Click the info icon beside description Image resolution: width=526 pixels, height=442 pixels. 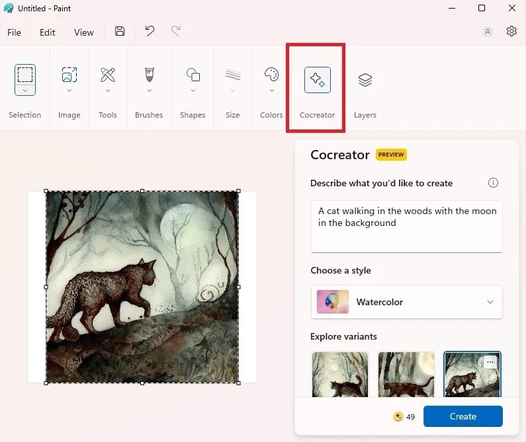coord(493,183)
